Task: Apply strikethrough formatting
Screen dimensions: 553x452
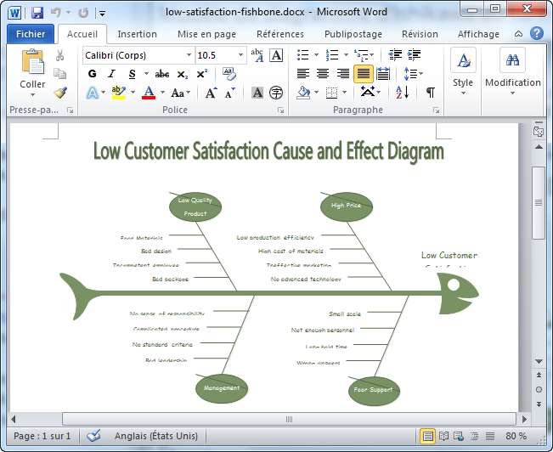Action: pyautogui.click(x=161, y=74)
